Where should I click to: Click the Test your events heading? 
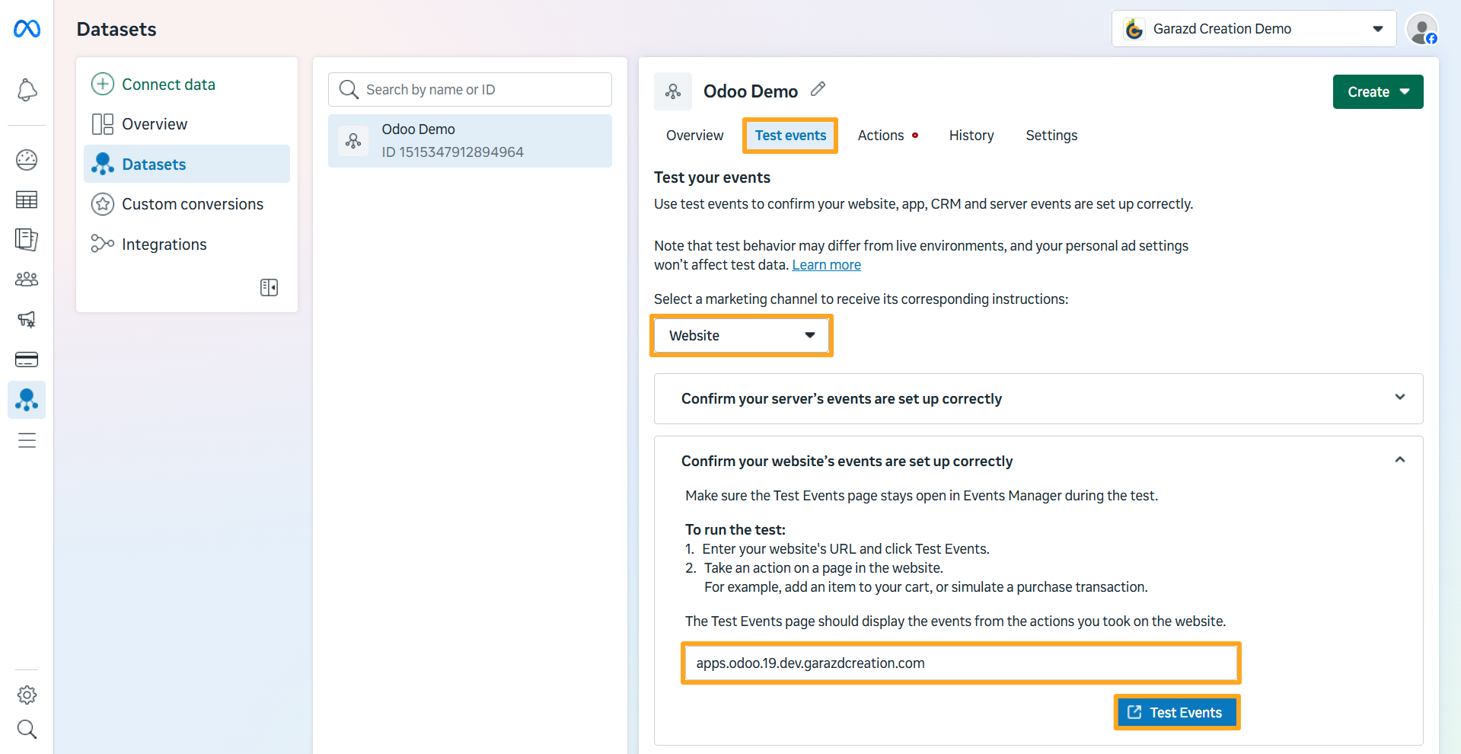click(x=712, y=177)
